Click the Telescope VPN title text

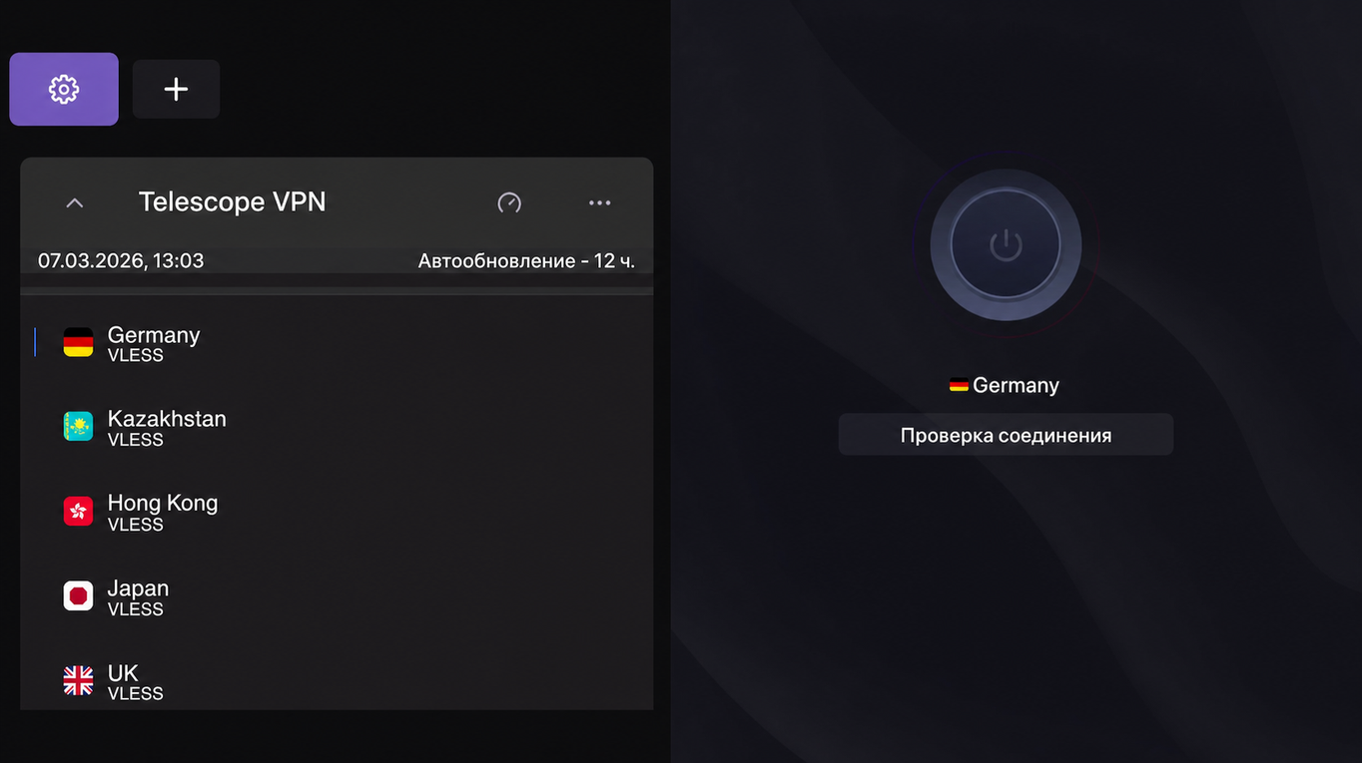point(232,201)
